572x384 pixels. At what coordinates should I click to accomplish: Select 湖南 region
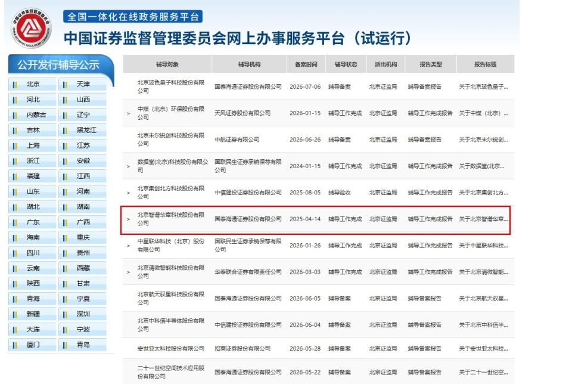point(82,207)
